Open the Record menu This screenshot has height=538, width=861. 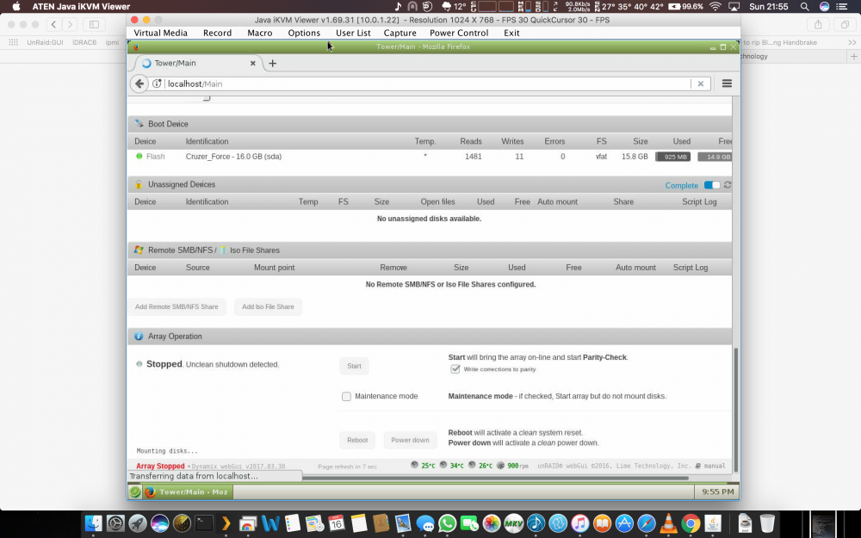[x=217, y=33]
